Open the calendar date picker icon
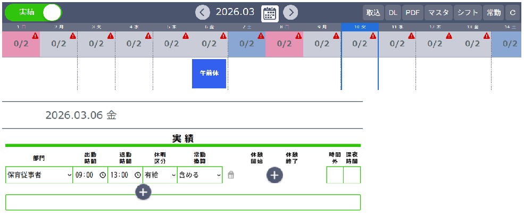 [270, 12]
